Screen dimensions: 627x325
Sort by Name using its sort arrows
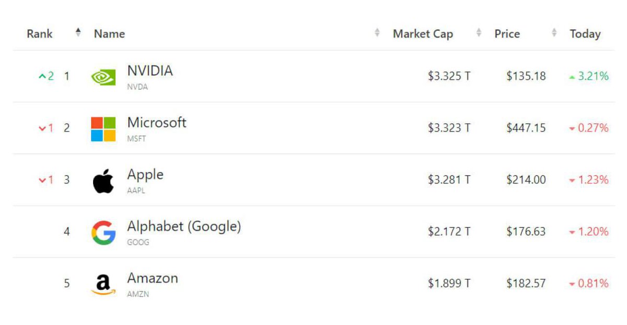click(377, 33)
